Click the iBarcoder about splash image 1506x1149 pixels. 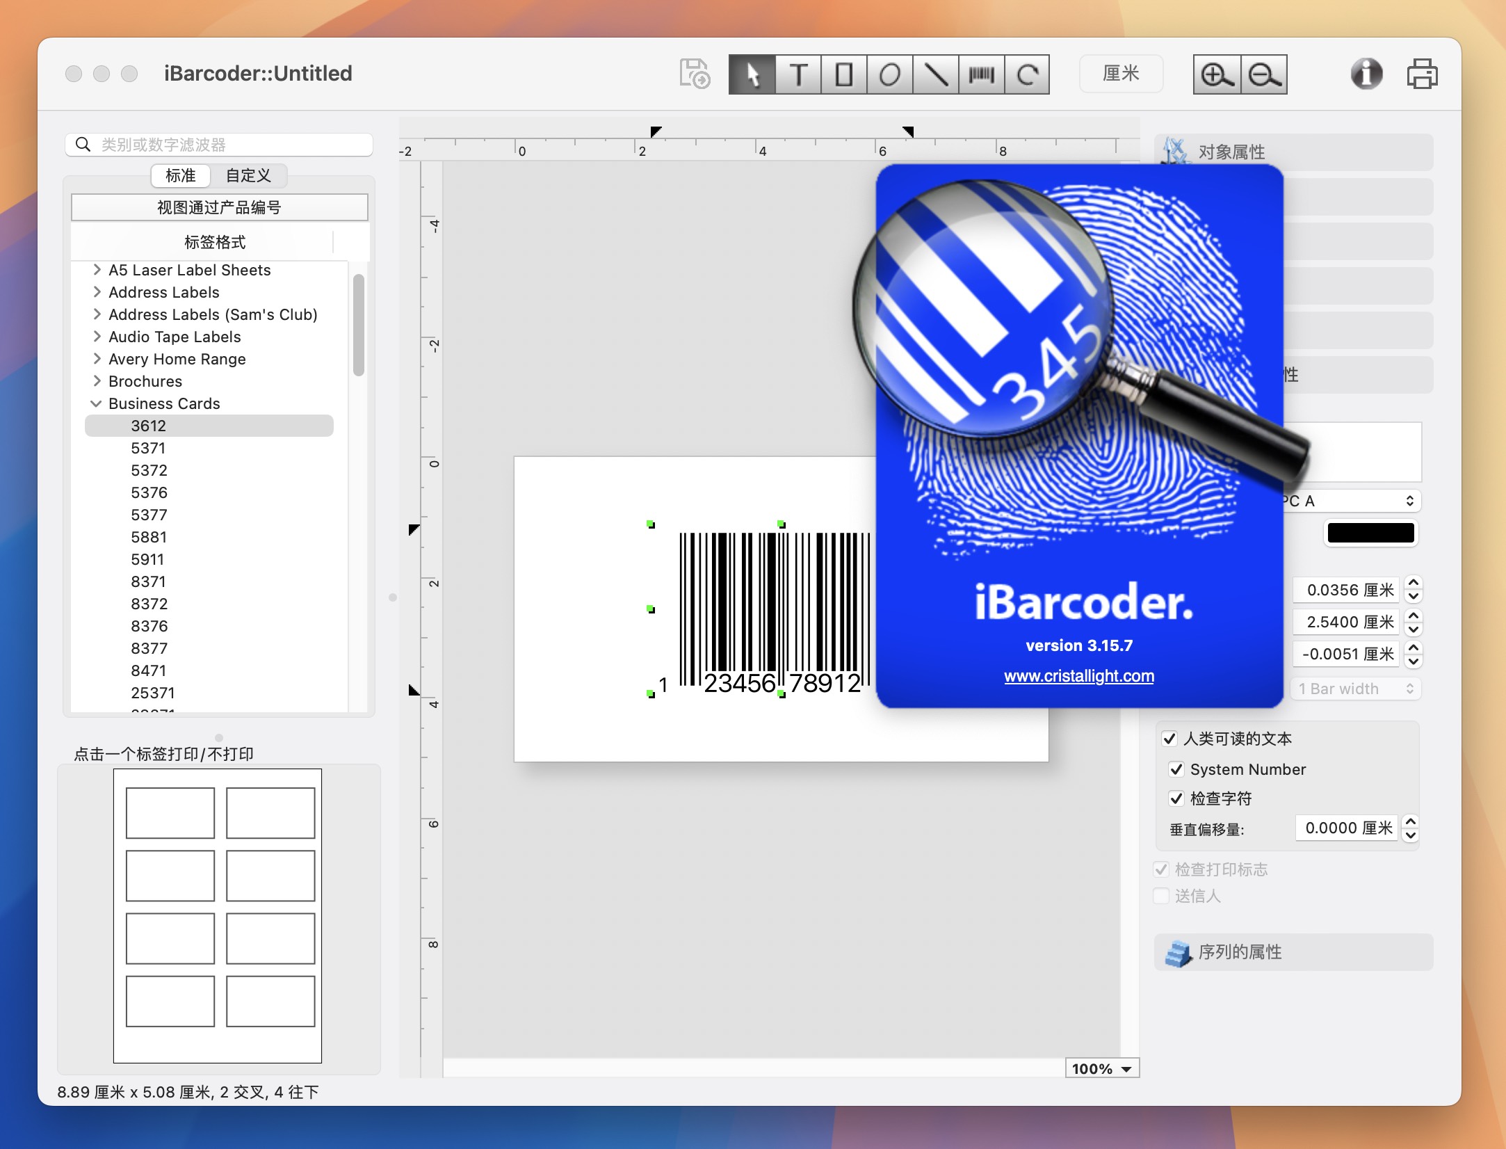[1079, 436]
